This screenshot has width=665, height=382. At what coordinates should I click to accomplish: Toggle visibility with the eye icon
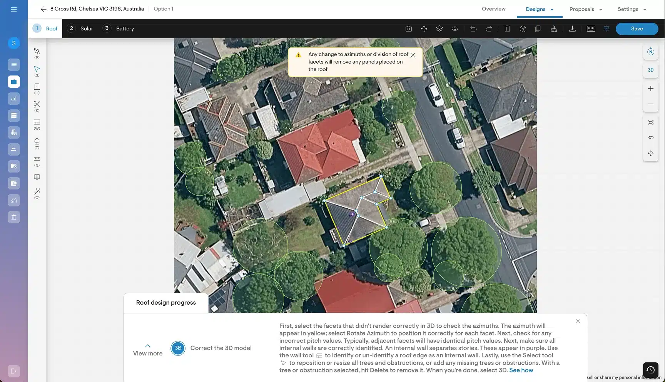tap(455, 29)
